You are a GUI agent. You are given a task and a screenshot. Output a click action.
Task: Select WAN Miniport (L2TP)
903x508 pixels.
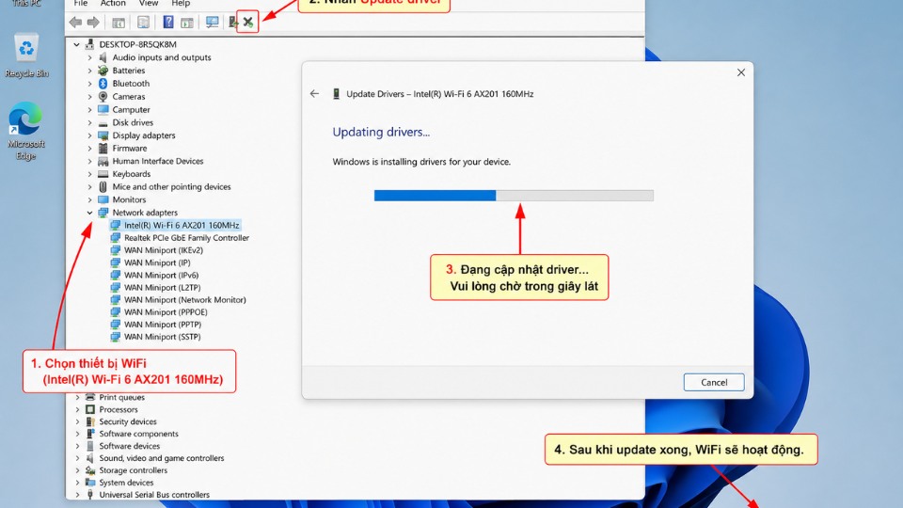[163, 288]
